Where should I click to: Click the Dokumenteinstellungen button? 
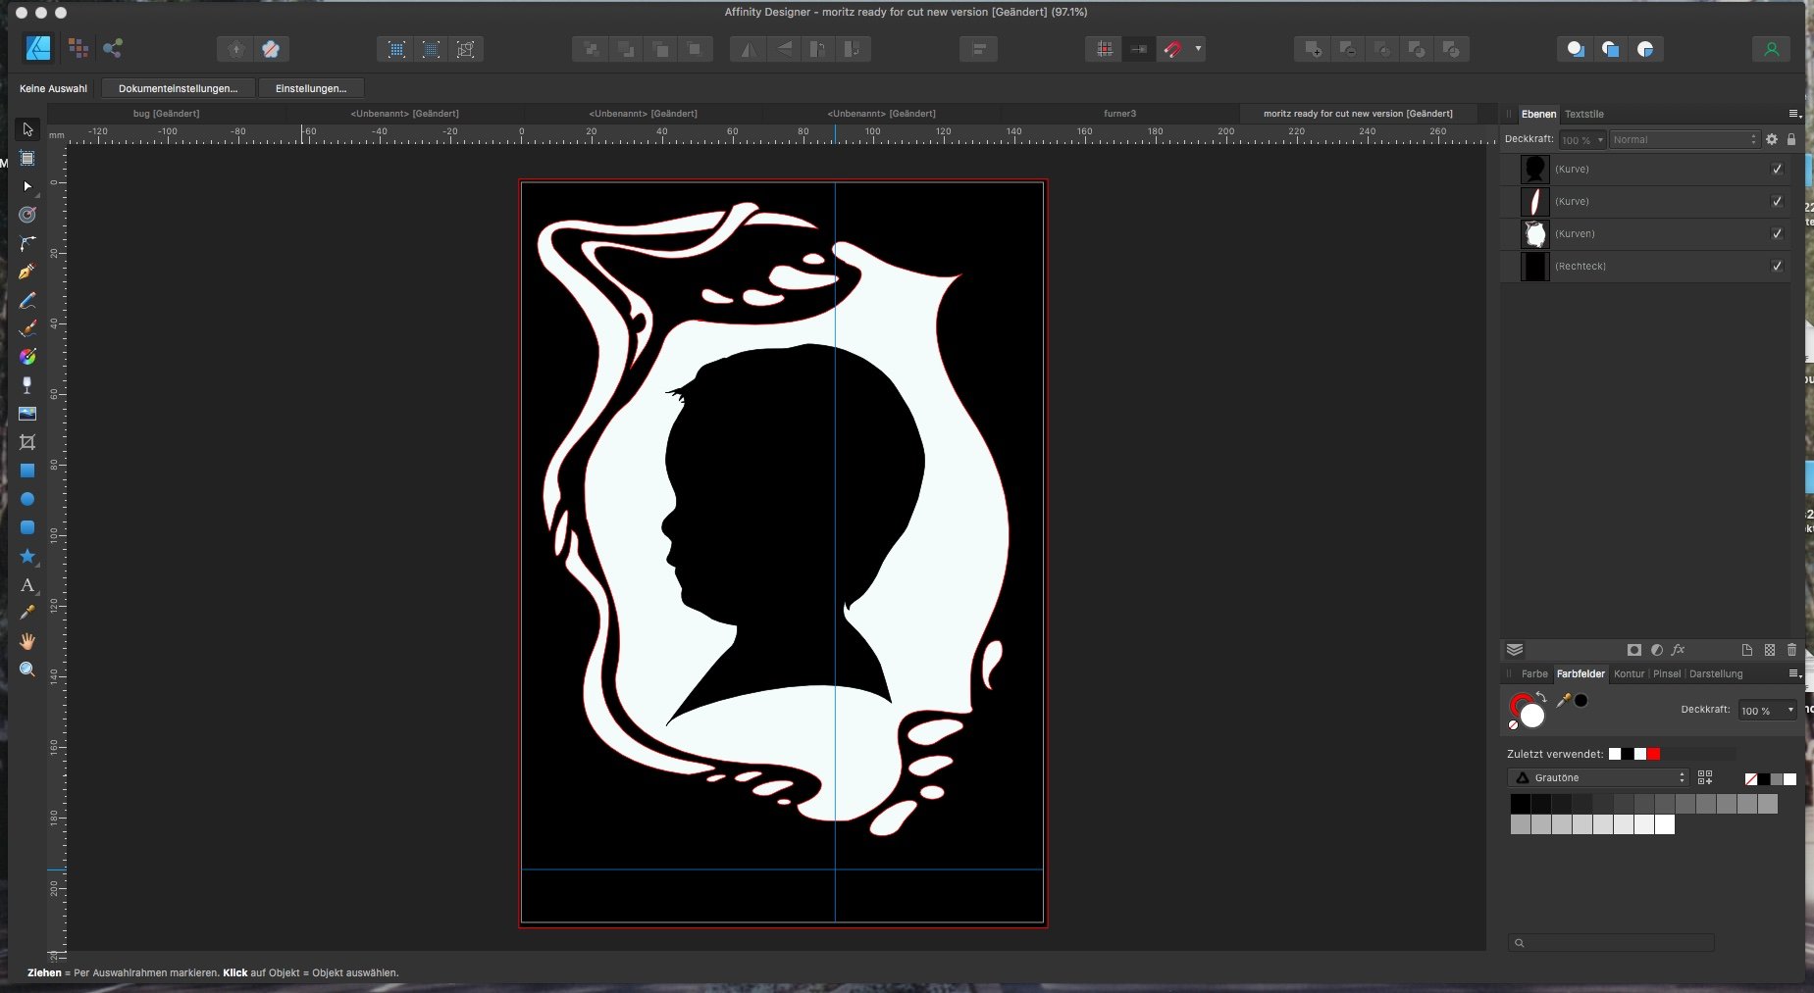pyautogui.click(x=178, y=88)
